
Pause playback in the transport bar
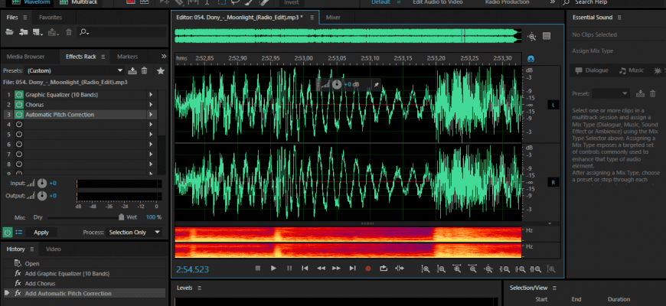tap(289, 269)
